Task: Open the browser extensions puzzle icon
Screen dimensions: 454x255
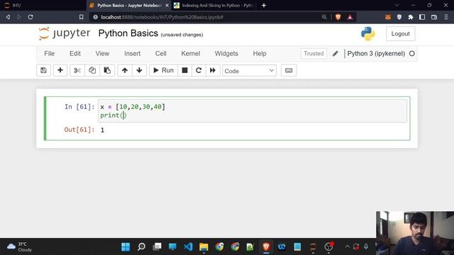Action: point(411,17)
